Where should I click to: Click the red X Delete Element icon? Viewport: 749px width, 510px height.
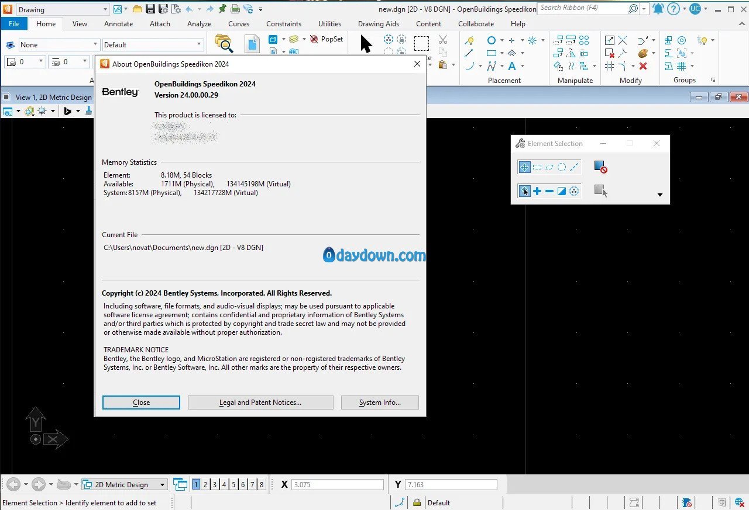[643, 66]
